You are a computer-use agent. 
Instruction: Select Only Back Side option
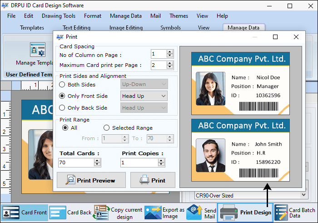62,108
